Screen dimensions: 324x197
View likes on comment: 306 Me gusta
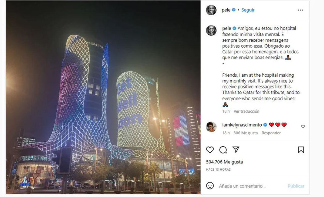246,133
